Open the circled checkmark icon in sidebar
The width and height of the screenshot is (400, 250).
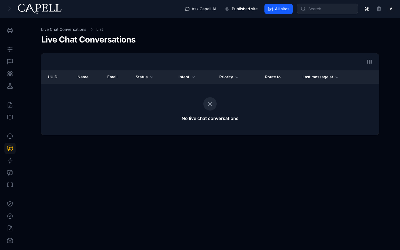10,216
